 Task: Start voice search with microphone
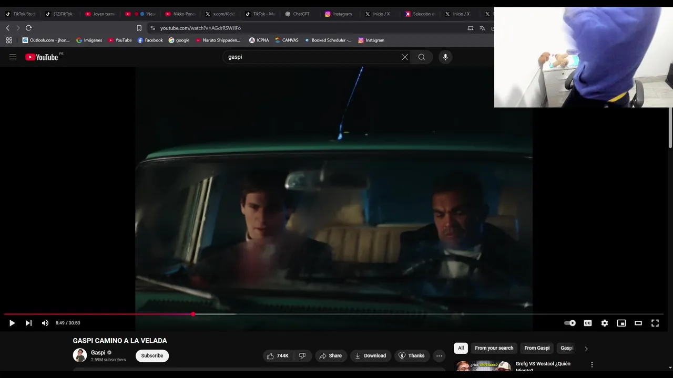tap(445, 57)
